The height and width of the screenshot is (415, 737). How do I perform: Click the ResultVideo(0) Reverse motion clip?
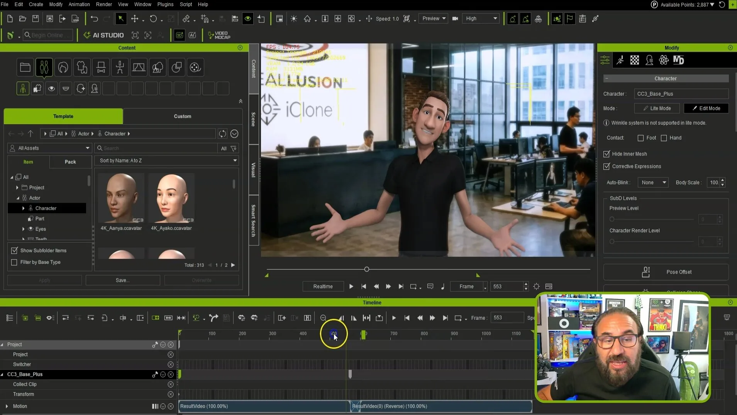[442, 407]
